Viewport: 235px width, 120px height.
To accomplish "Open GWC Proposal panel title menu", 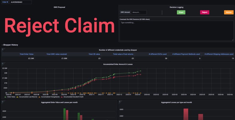I will click(59, 7).
